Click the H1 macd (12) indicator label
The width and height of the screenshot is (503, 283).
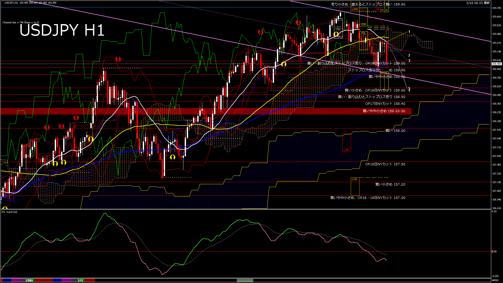9,212
